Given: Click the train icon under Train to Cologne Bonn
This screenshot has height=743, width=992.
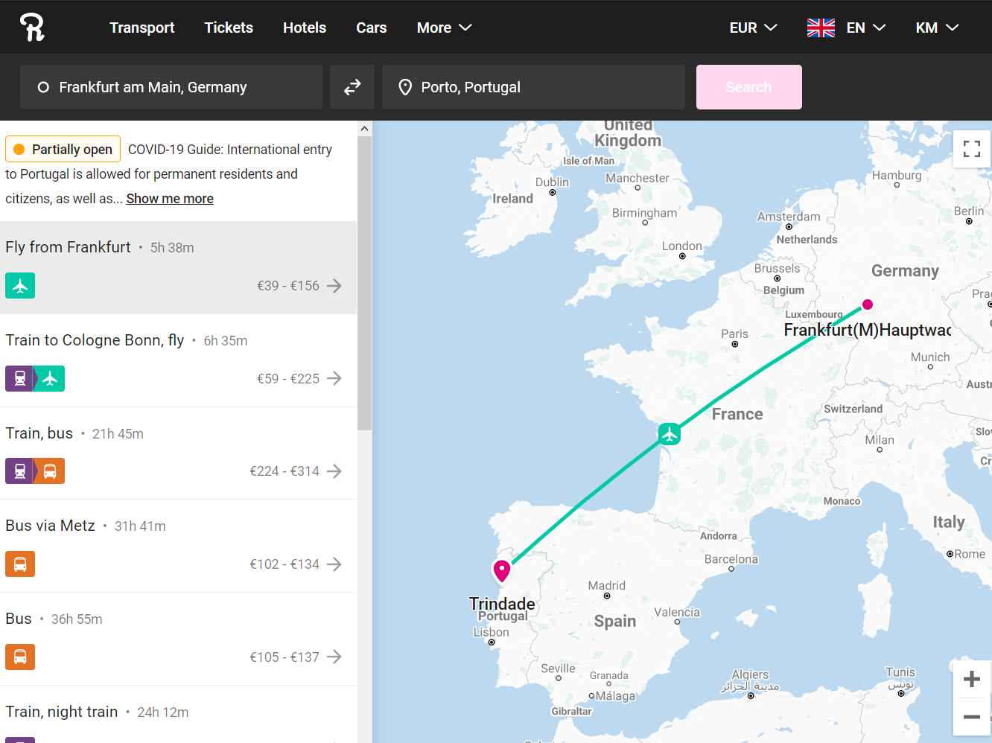Looking at the screenshot, I should pos(20,378).
